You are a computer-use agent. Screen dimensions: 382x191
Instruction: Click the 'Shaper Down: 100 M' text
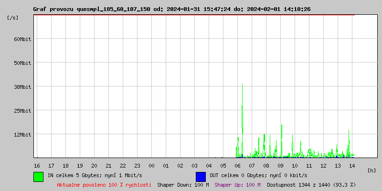coord(183,184)
